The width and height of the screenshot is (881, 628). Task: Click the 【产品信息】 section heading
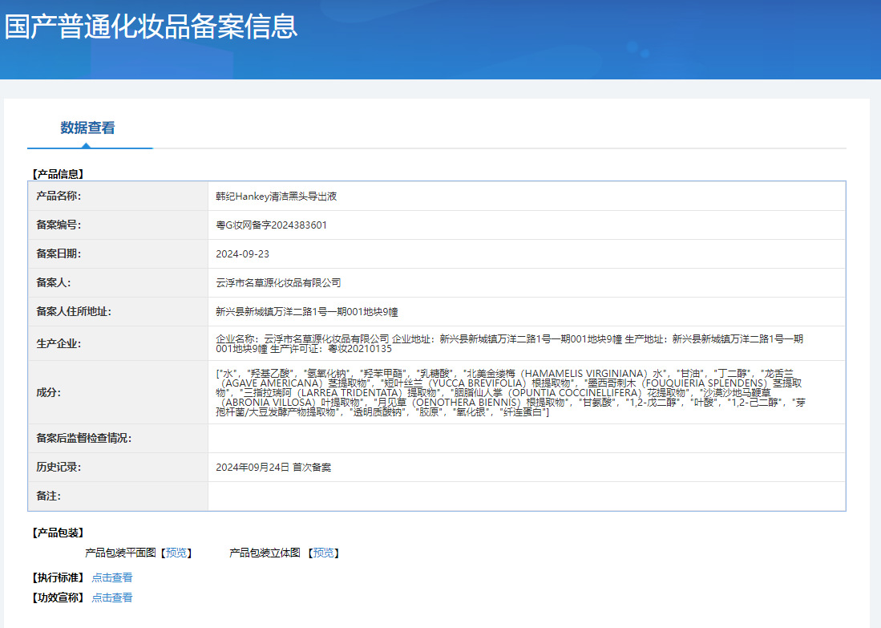58,173
